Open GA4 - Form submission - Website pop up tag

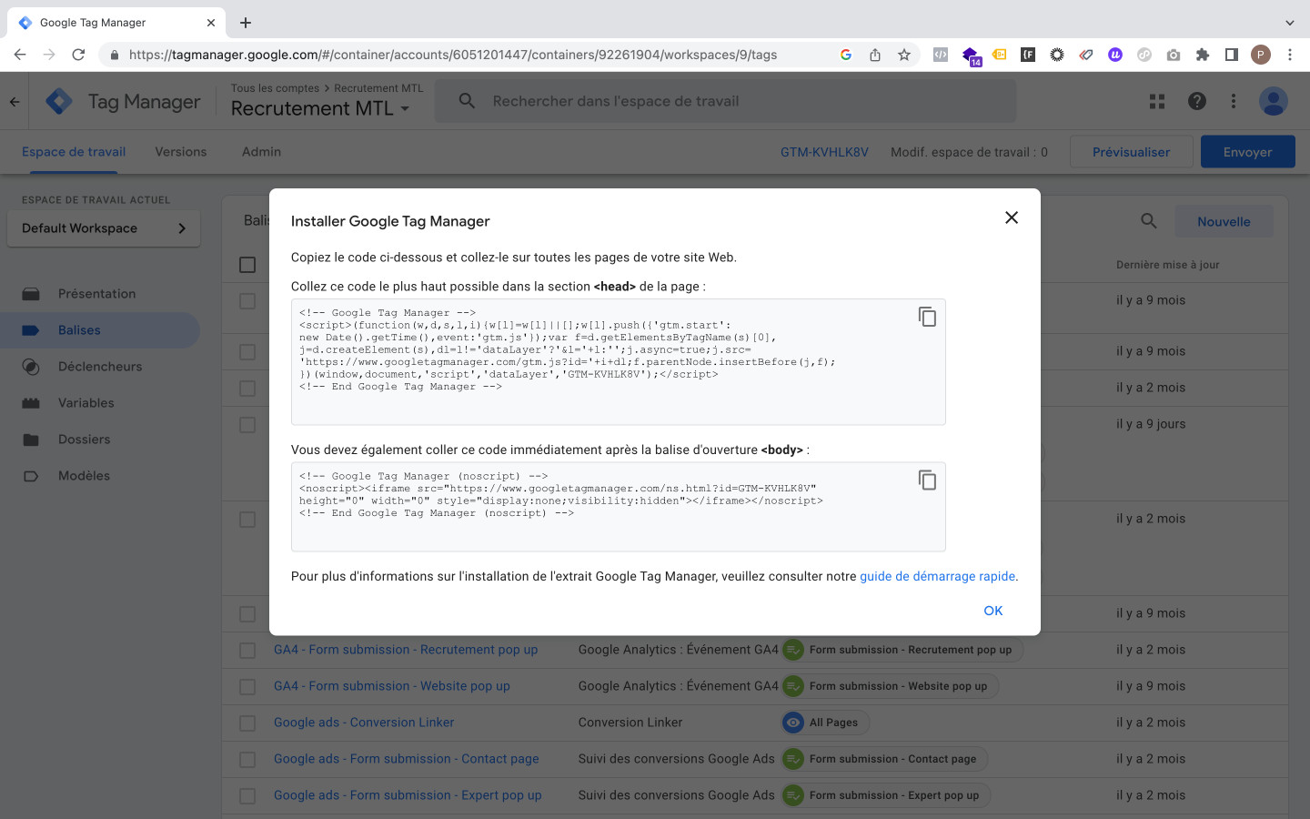(392, 686)
